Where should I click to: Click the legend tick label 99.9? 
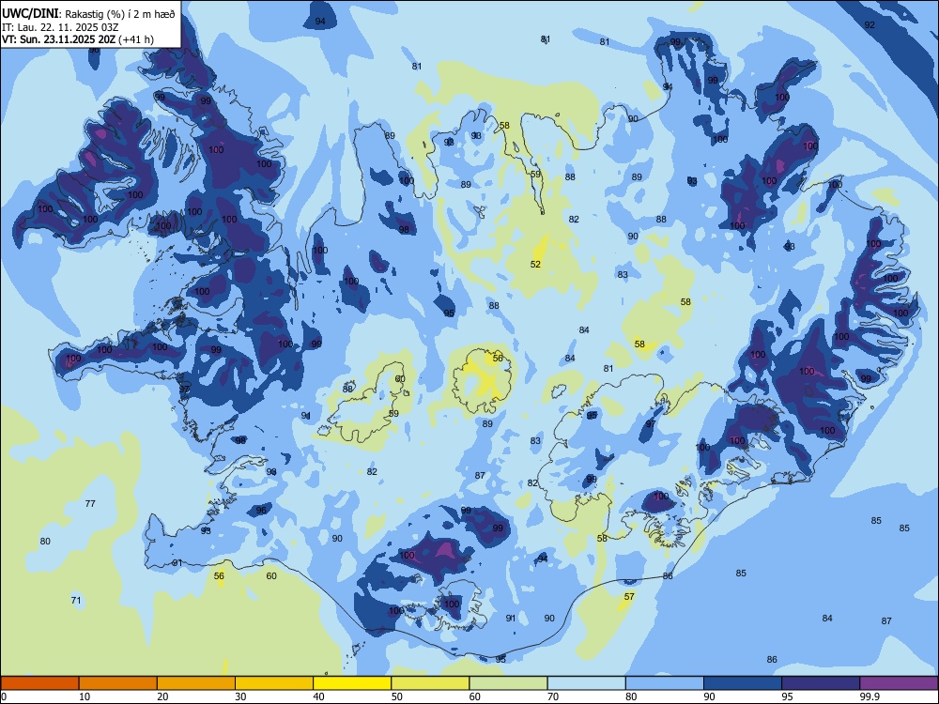tap(870, 696)
